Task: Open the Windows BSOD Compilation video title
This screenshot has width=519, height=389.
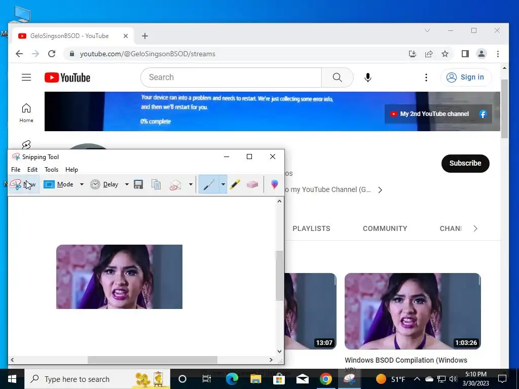Action: (406, 360)
